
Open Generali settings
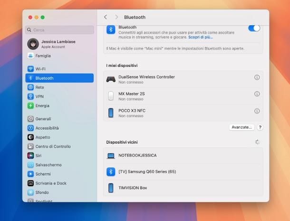point(59,119)
